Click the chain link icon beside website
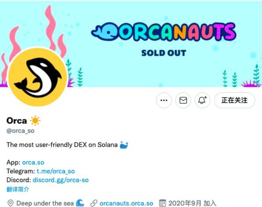 click(x=94, y=203)
